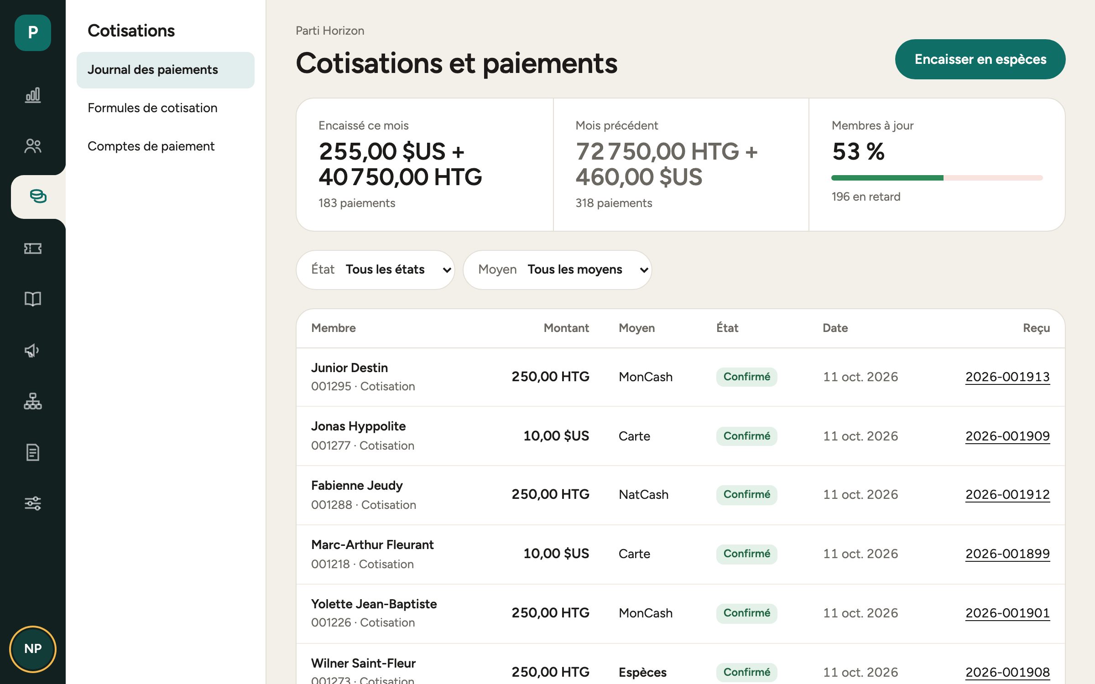
Task: Open the open-book icon in sidebar
Action: [33, 299]
